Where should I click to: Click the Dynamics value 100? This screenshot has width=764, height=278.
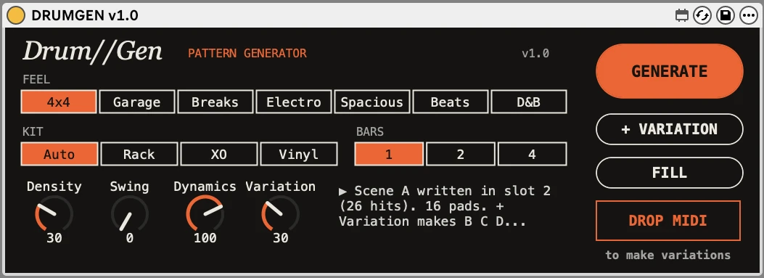(x=205, y=238)
